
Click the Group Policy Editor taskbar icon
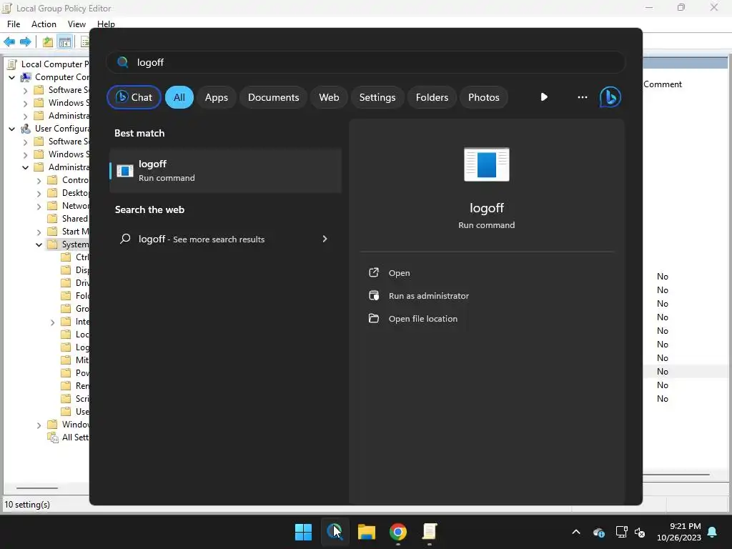430,532
